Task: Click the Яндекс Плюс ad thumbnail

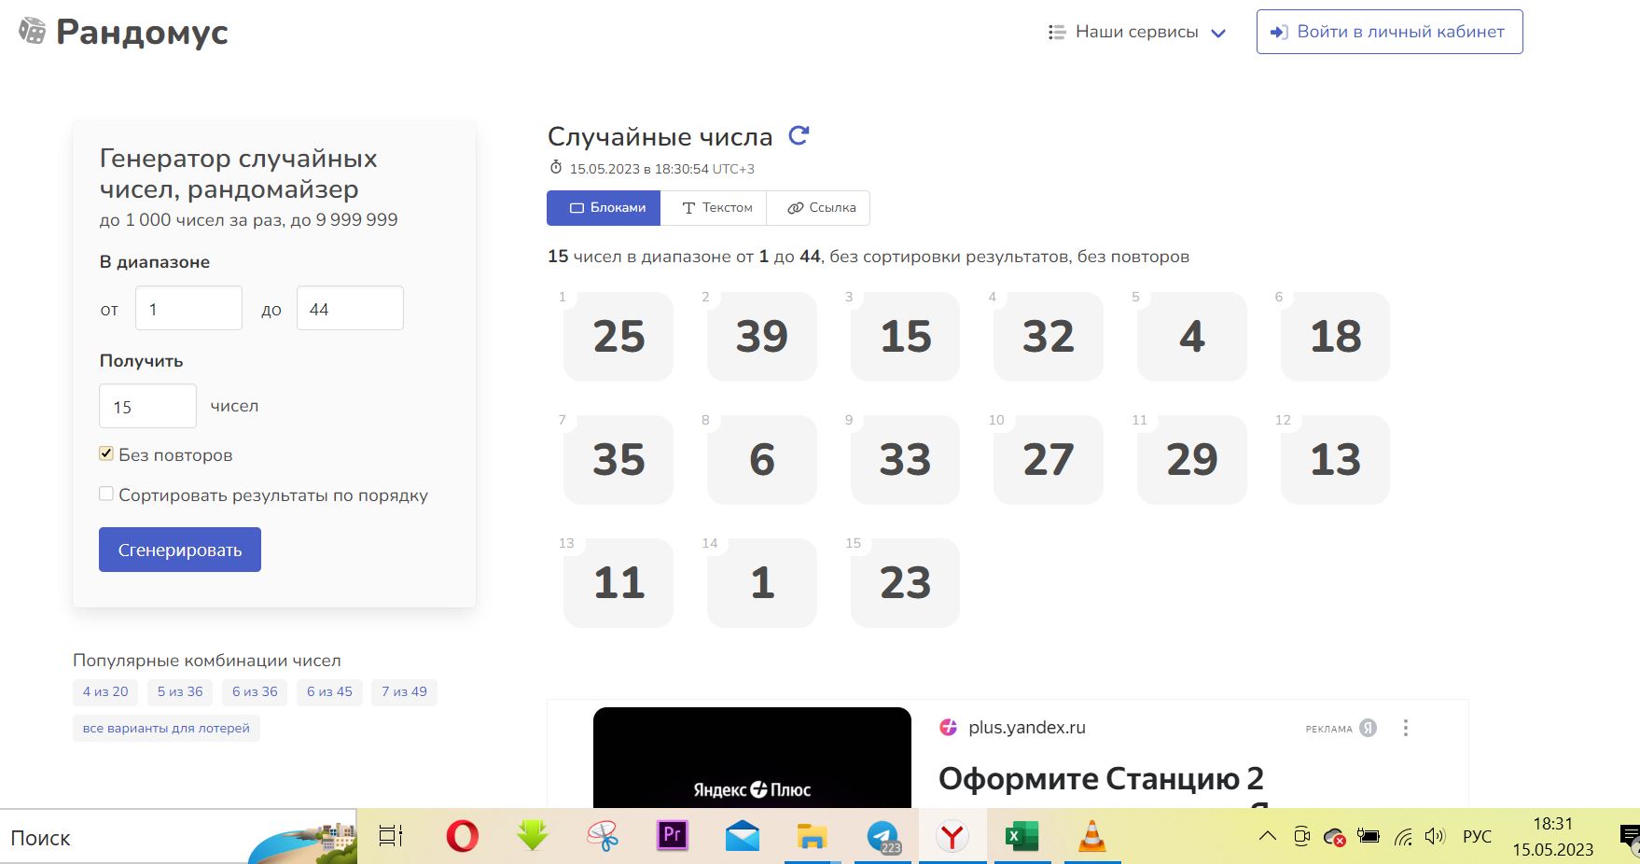Action: [x=752, y=758]
